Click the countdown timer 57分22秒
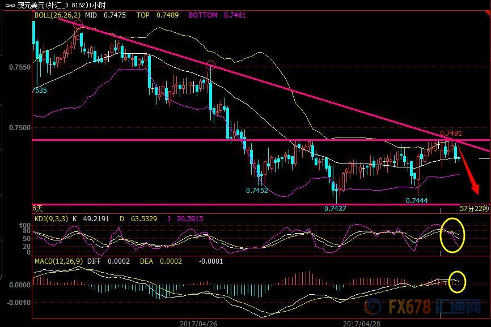Image resolution: width=491 pixels, height=327 pixels. pos(474,209)
